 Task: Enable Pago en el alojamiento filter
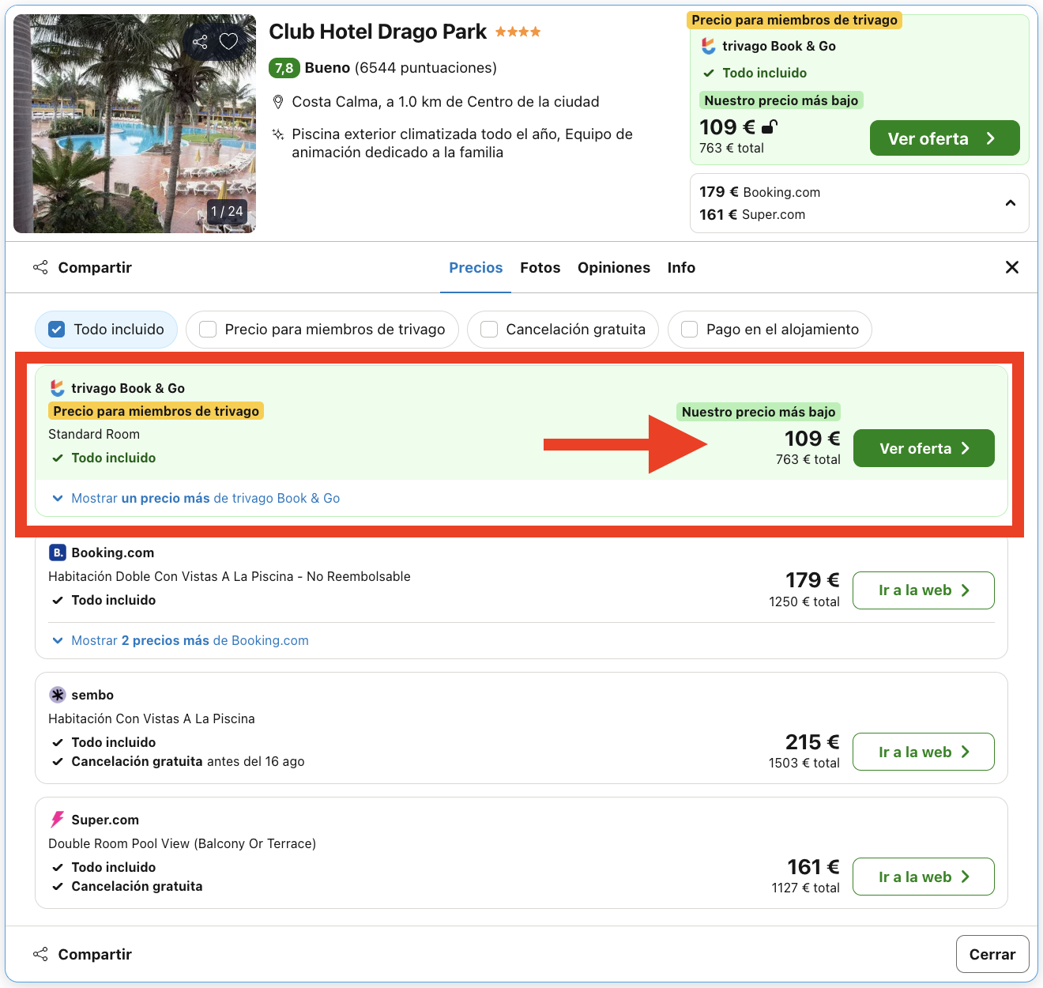coord(770,330)
